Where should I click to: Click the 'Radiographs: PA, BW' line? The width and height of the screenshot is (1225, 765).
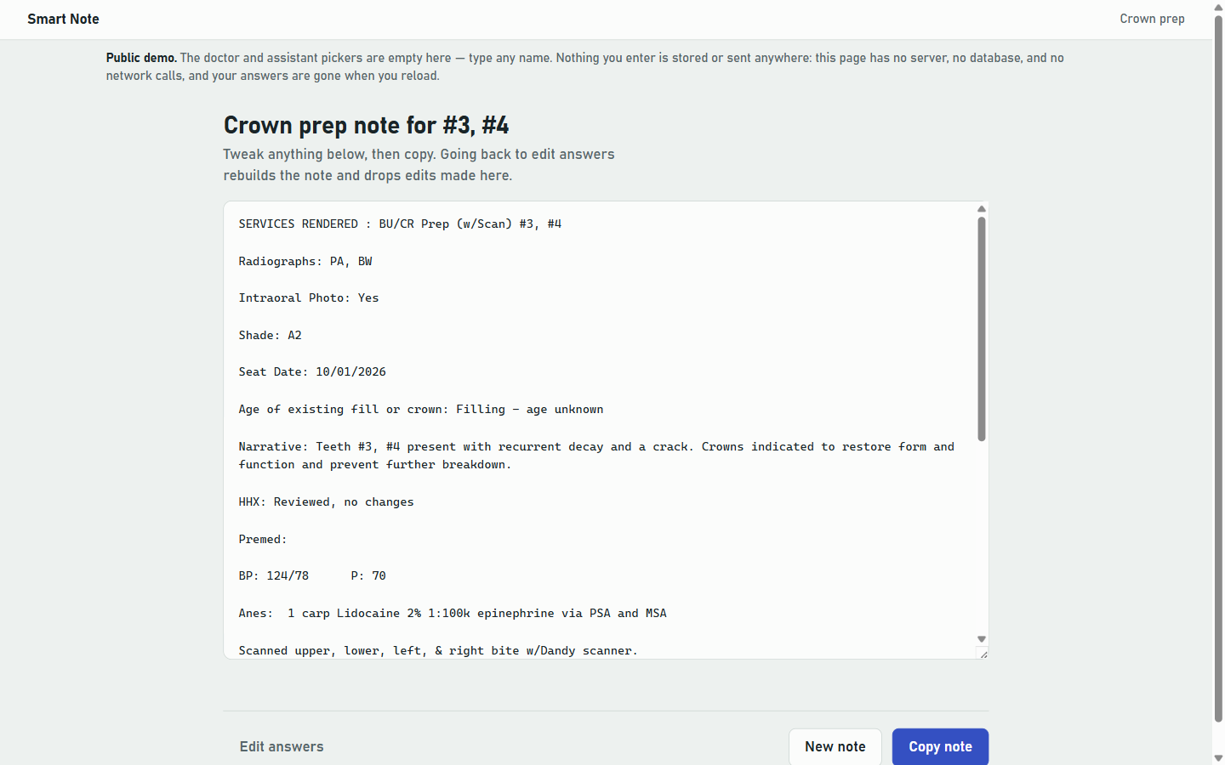[305, 261]
